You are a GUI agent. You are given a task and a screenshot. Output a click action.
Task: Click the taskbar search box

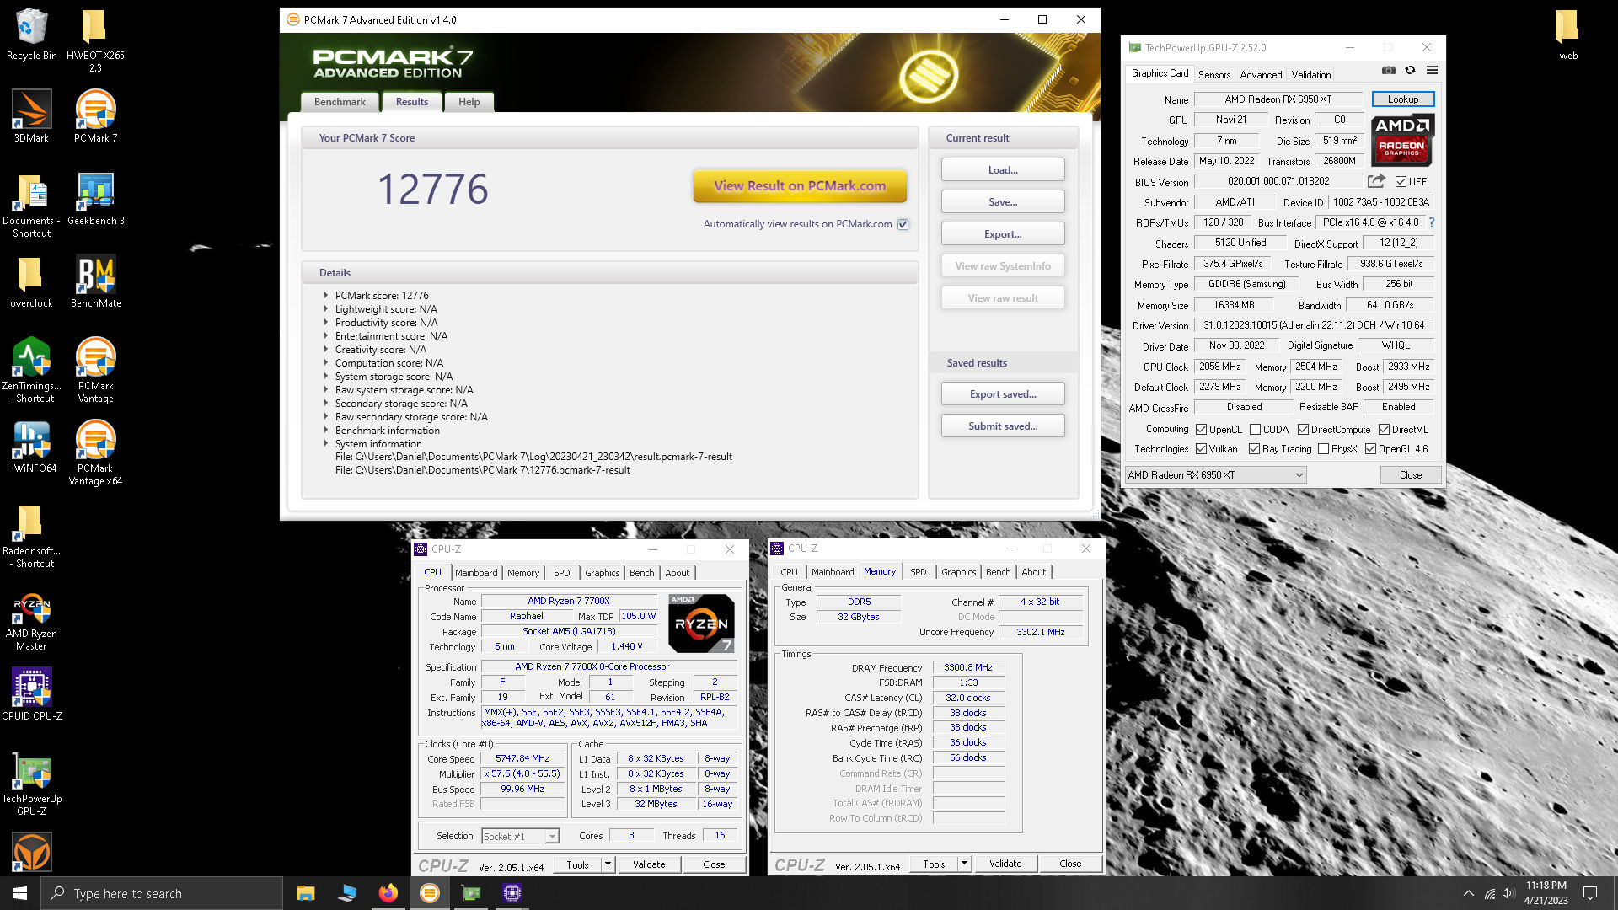coord(162,893)
